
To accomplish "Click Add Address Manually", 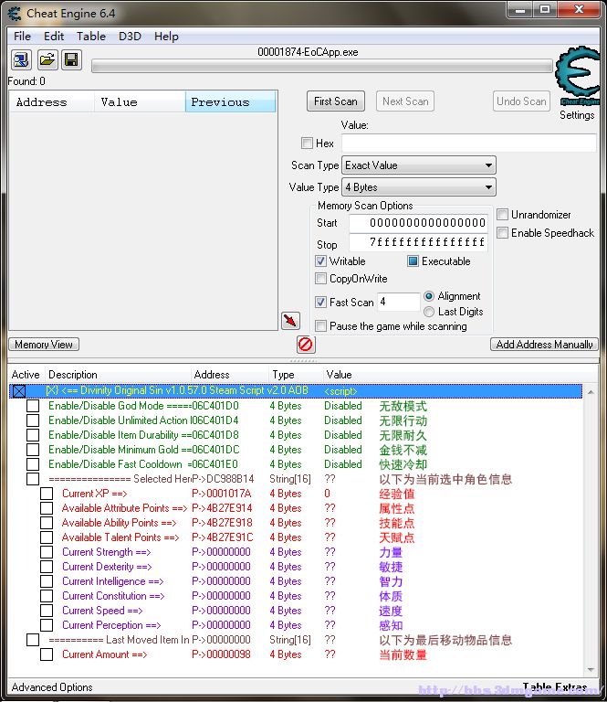I will pos(544,345).
